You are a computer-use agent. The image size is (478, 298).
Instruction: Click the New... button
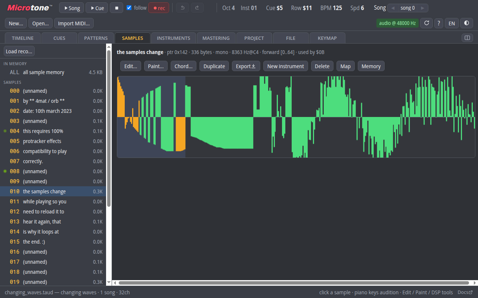click(x=16, y=23)
